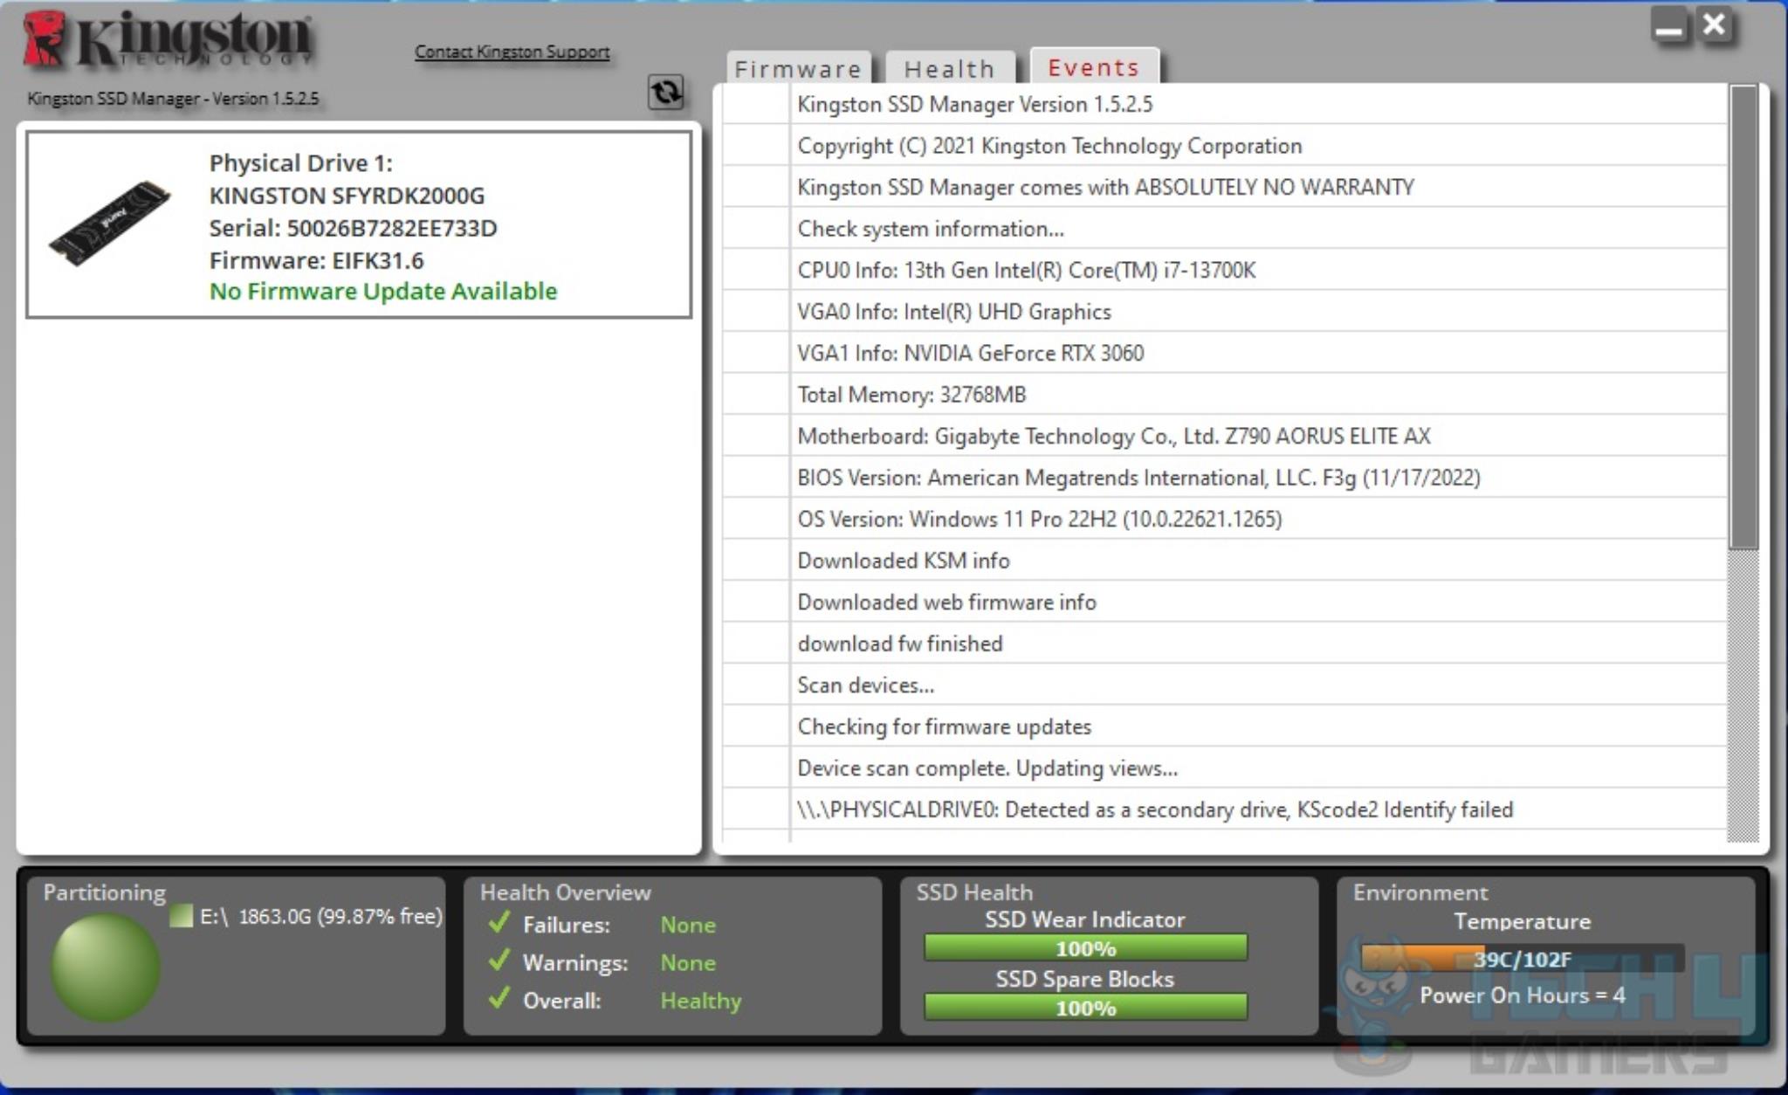This screenshot has height=1095, width=1788.
Task: Select the VGA0 Info Intel UHD Graphics row
Action: pos(1224,312)
